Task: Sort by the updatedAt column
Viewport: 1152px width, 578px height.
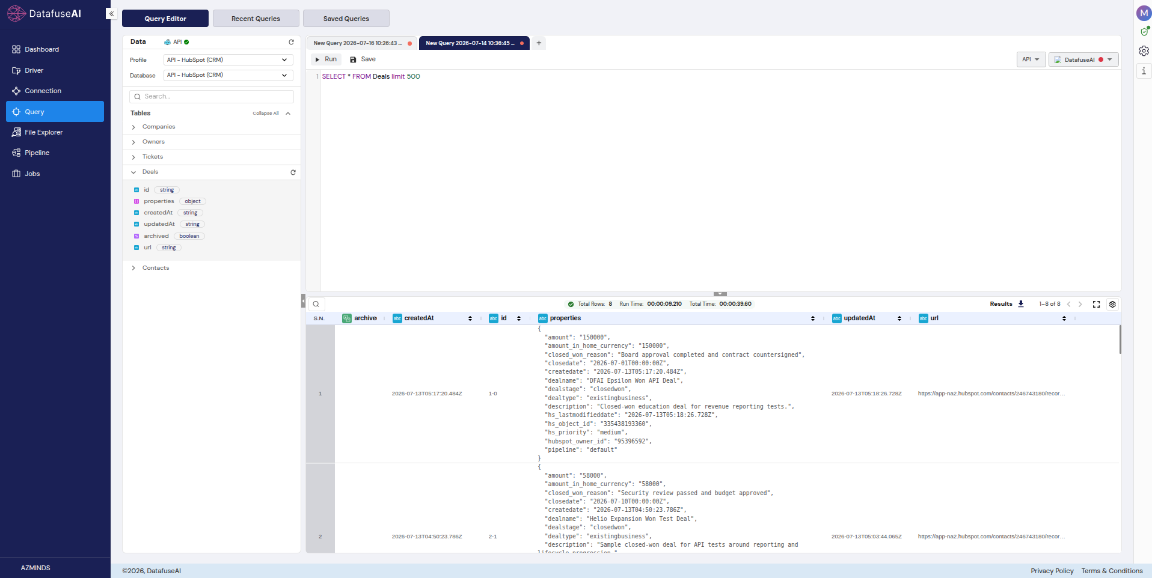Action: [899, 318]
